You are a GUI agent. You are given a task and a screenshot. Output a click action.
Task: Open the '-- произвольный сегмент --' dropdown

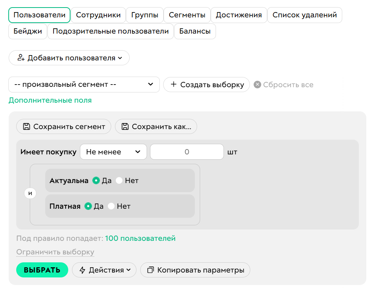(84, 85)
